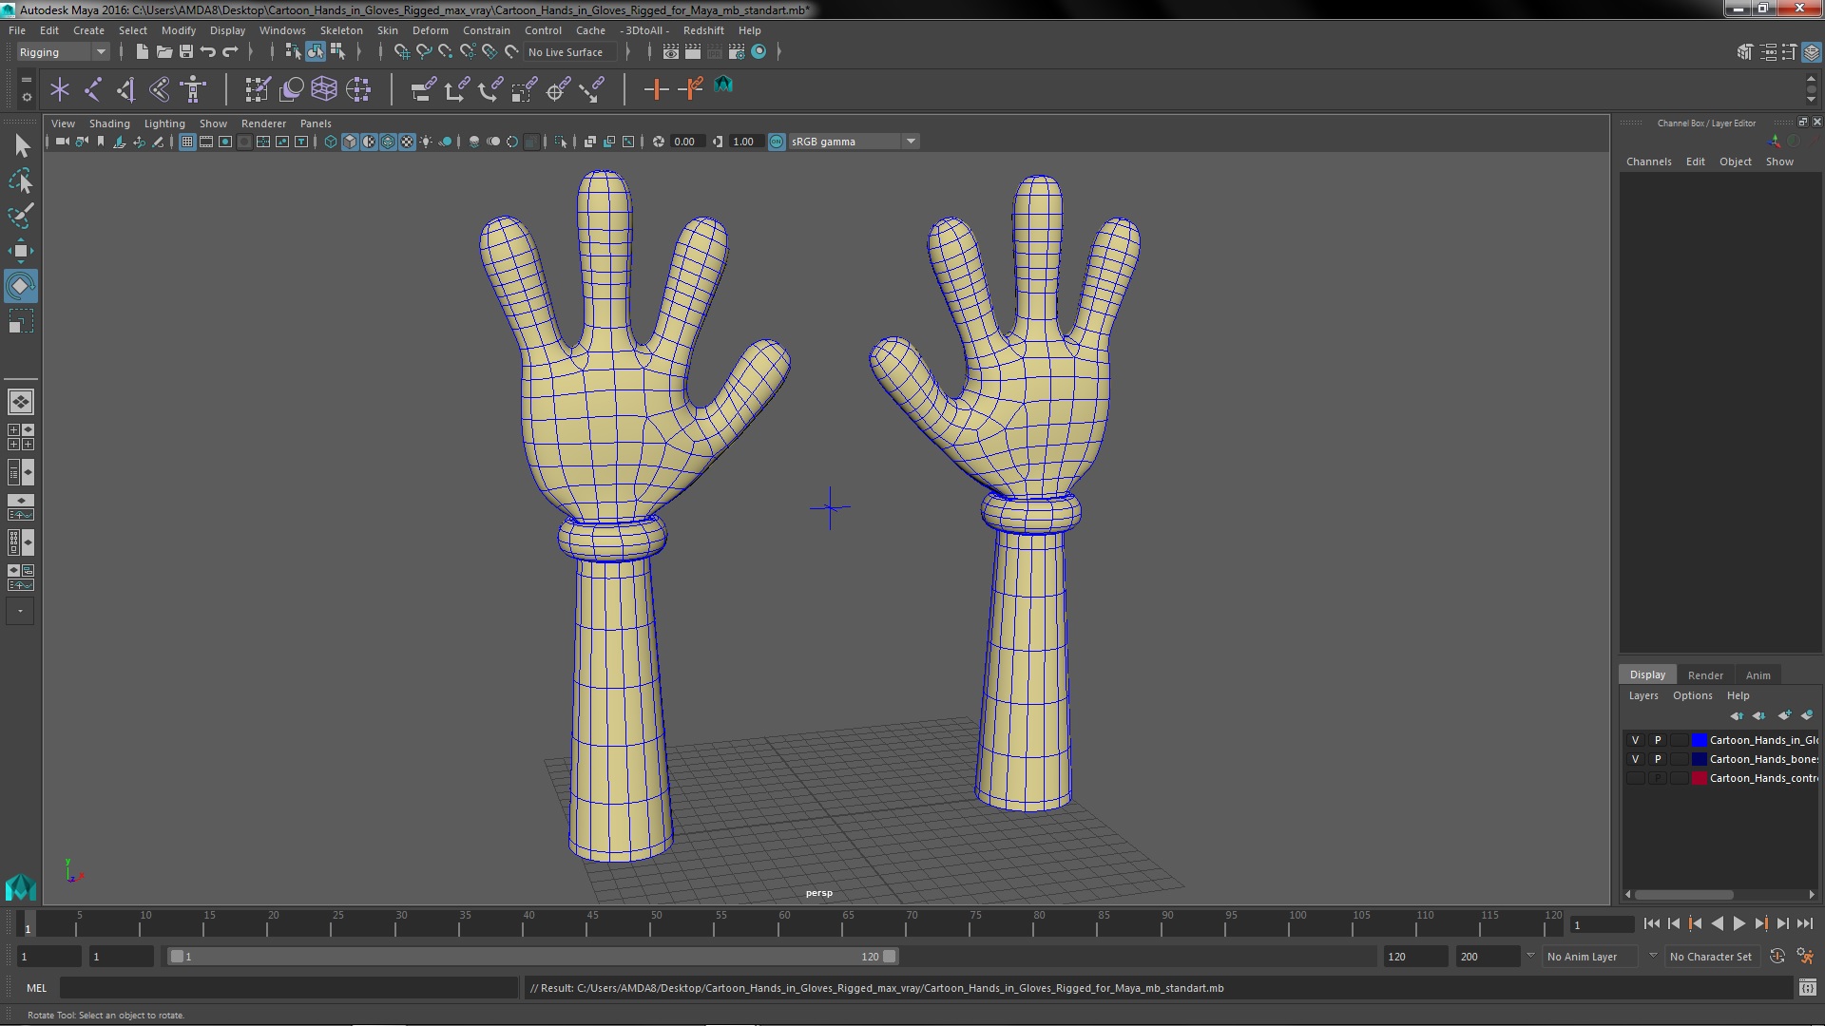Expand the sRGB gamma view transform dropdown
Image resolution: width=1825 pixels, height=1026 pixels.
(x=911, y=142)
